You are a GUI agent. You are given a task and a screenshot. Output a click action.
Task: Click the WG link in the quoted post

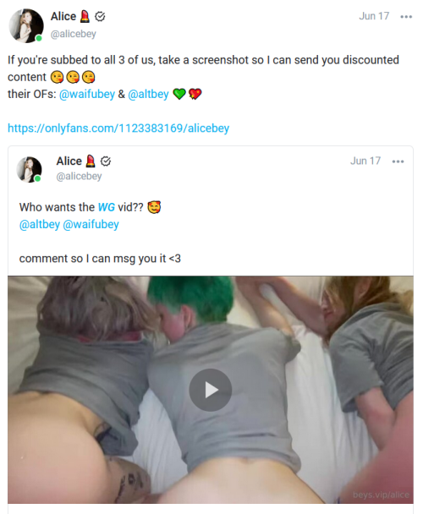point(107,207)
